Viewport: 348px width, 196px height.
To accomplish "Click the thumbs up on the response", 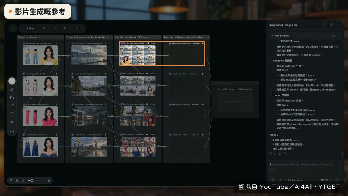I will [x=280, y=154].
